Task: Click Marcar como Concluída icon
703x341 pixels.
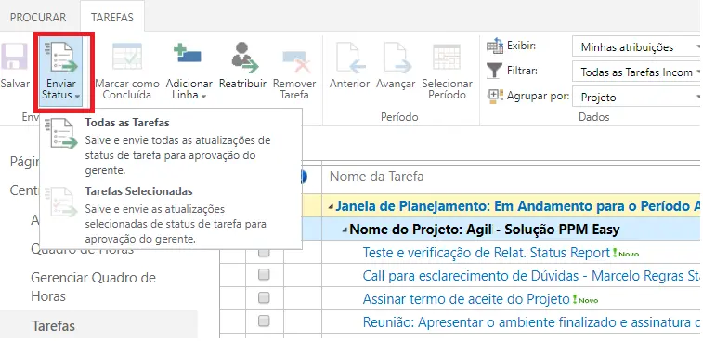Action: (x=127, y=56)
